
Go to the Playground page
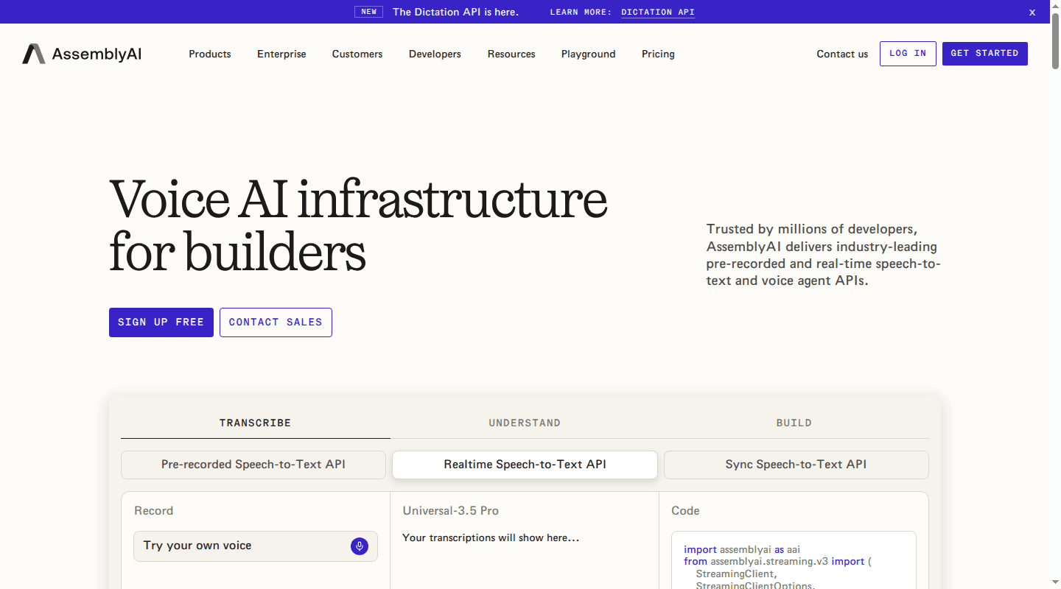588,54
